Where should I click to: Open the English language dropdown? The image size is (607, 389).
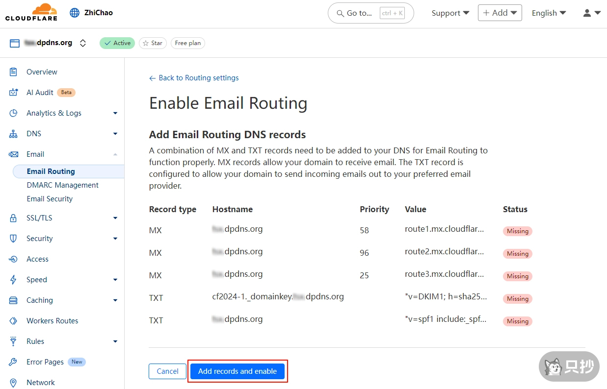tap(549, 13)
